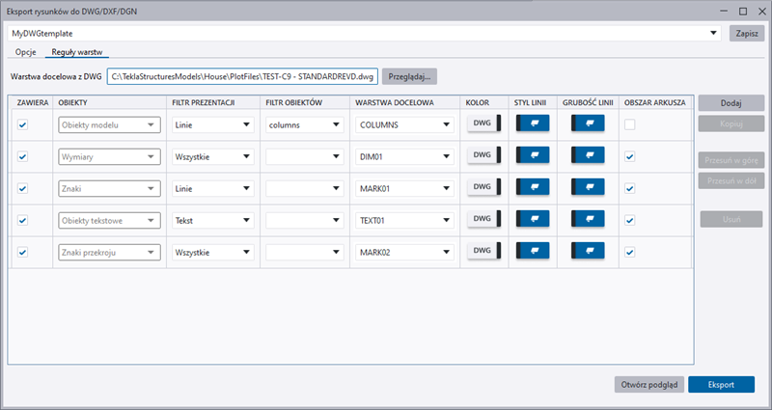The height and width of the screenshot is (410, 772).
Task: Click the Przeglądaj... browse button
Action: 409,76
